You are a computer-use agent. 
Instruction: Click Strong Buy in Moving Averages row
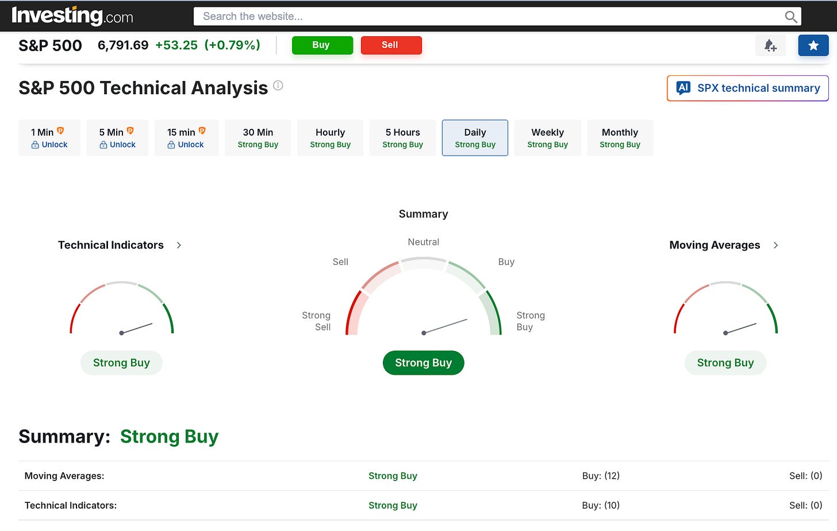(393, 476)
